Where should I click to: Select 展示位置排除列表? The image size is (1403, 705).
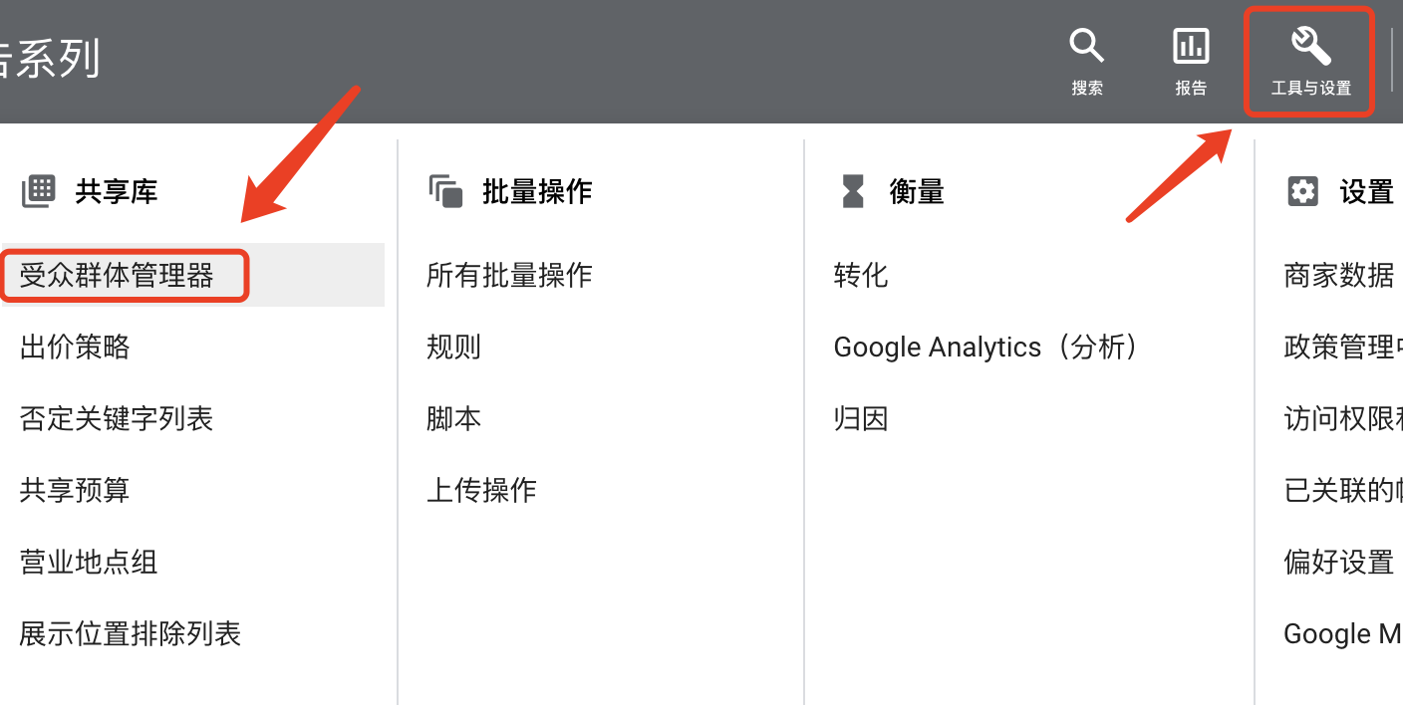130,633
